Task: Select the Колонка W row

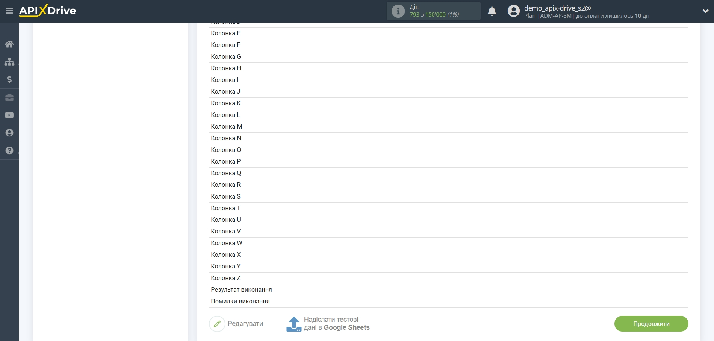Action: tap(449, 243)
